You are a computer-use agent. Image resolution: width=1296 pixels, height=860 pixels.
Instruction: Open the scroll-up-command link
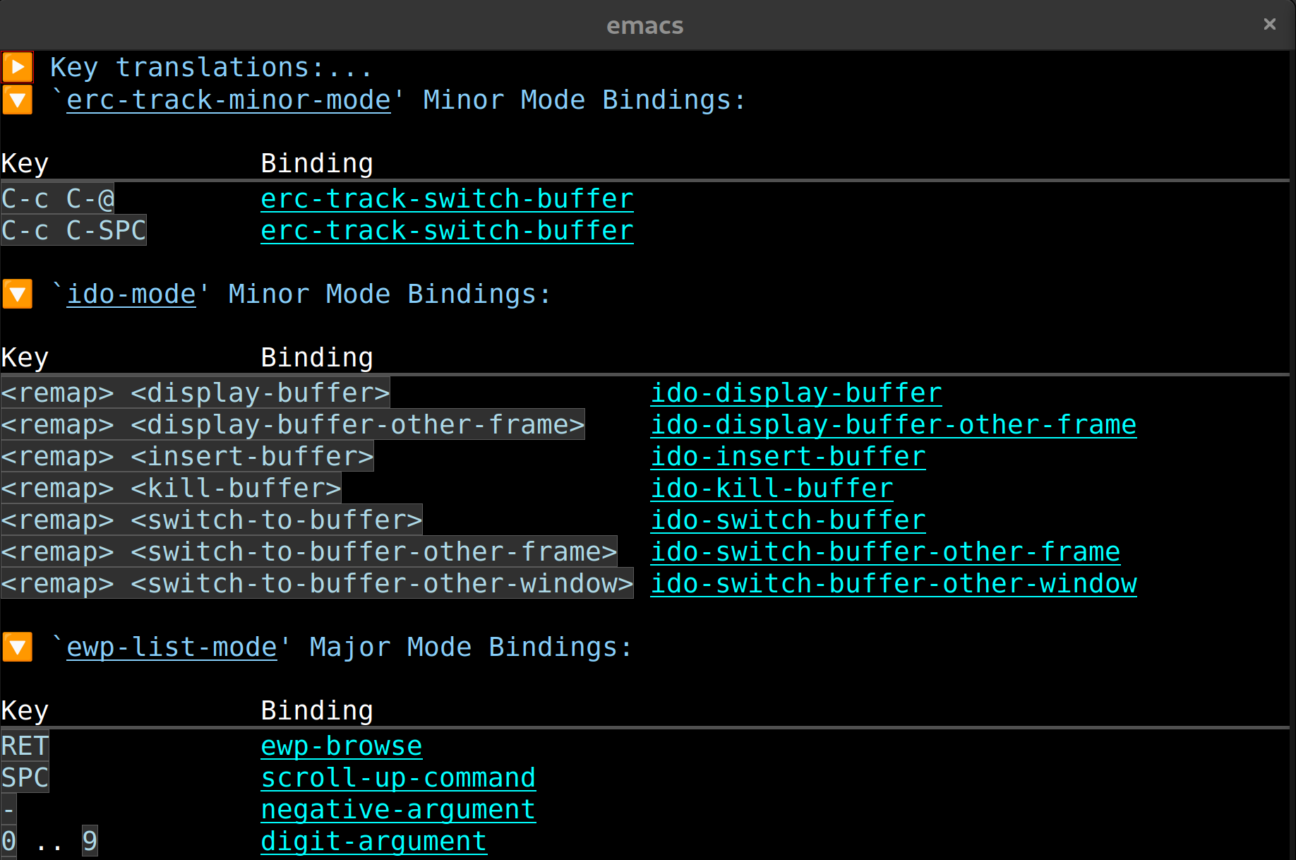click(398, 778)
